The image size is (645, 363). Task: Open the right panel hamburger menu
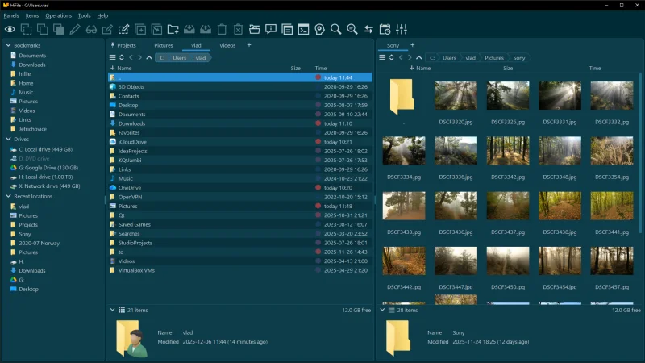tap(382, 57)
